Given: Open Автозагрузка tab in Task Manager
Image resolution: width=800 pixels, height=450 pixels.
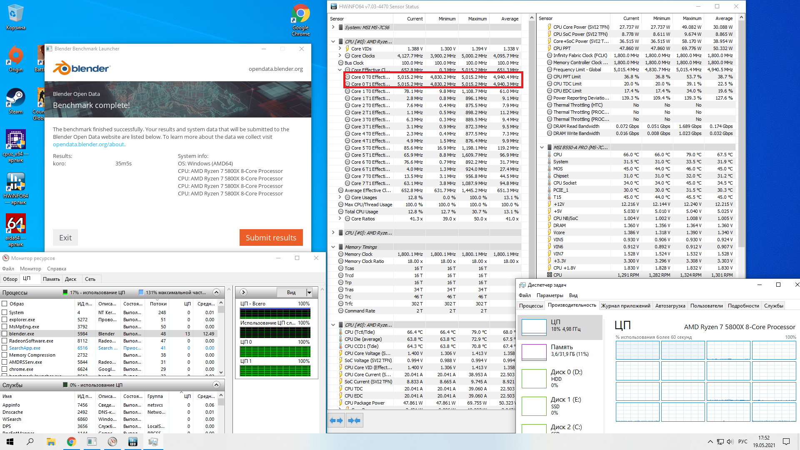Looking at the screenshot, I should click(670, 306).
